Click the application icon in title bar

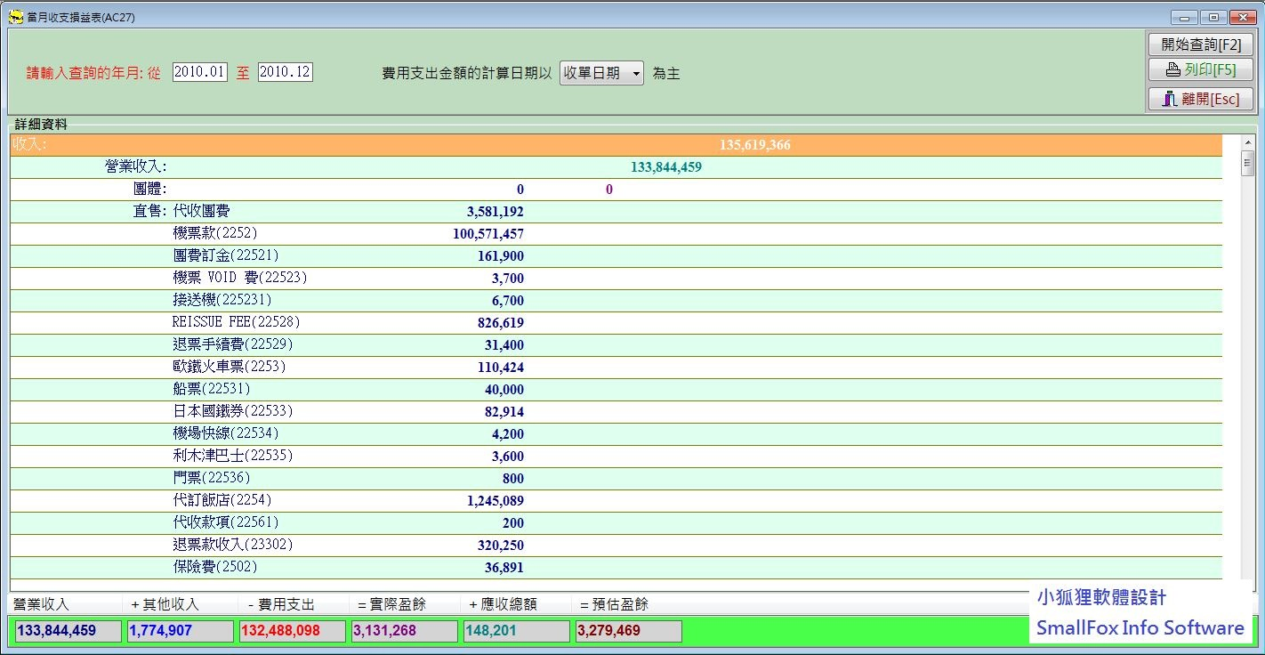pyautogui.click(x=16, y=17)
